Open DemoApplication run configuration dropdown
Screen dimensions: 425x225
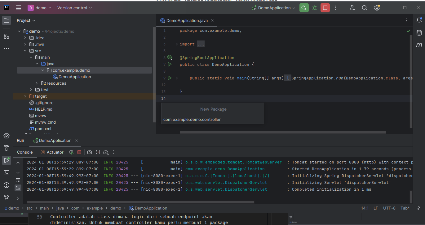273,8
